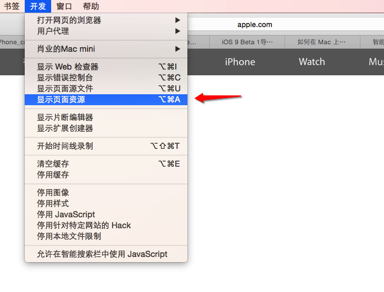Expand the 肖业的Mac mini submenu arrow

178,49
